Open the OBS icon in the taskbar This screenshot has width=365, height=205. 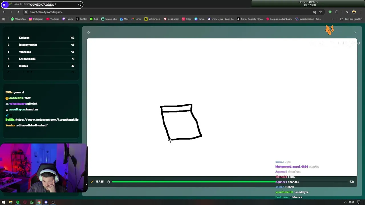point(53,202)
